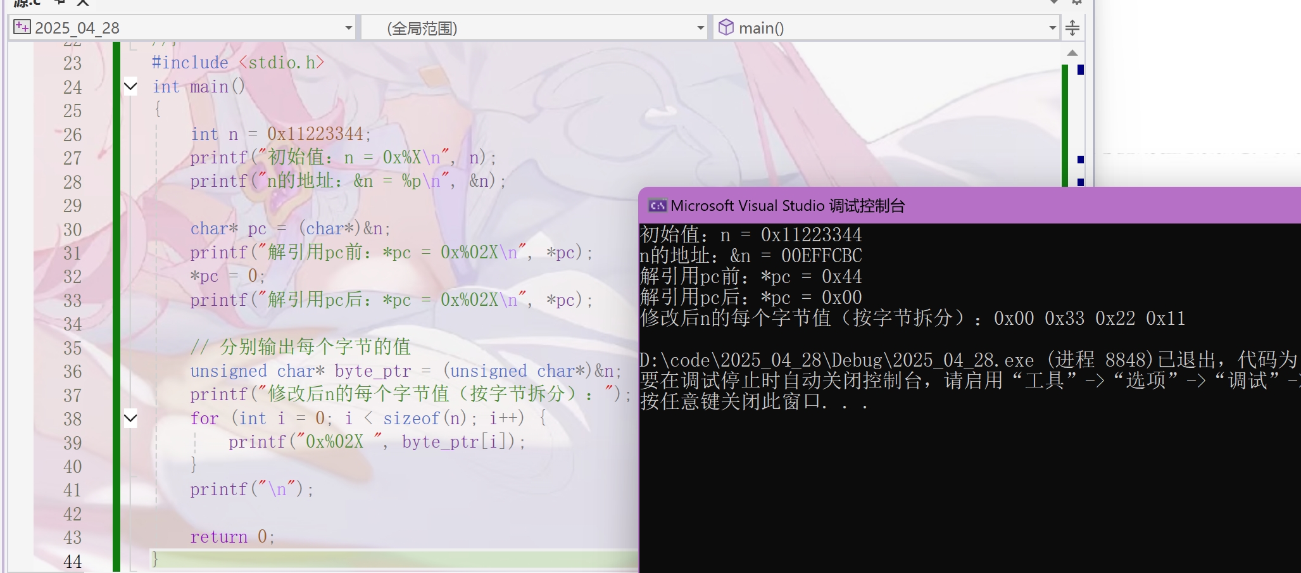Click the printf 解引用pc后 statement in code
Viewport: 1301px width, 573px height.
391,300
